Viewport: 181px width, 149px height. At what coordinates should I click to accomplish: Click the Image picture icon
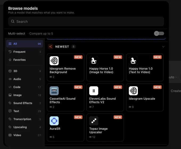(10, 95)
